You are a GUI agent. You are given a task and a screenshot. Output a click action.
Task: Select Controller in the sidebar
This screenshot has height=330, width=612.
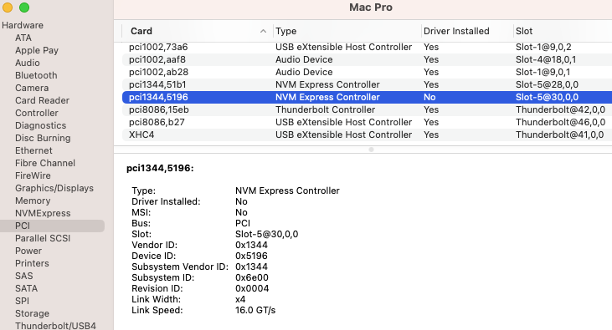click(36, 113)
